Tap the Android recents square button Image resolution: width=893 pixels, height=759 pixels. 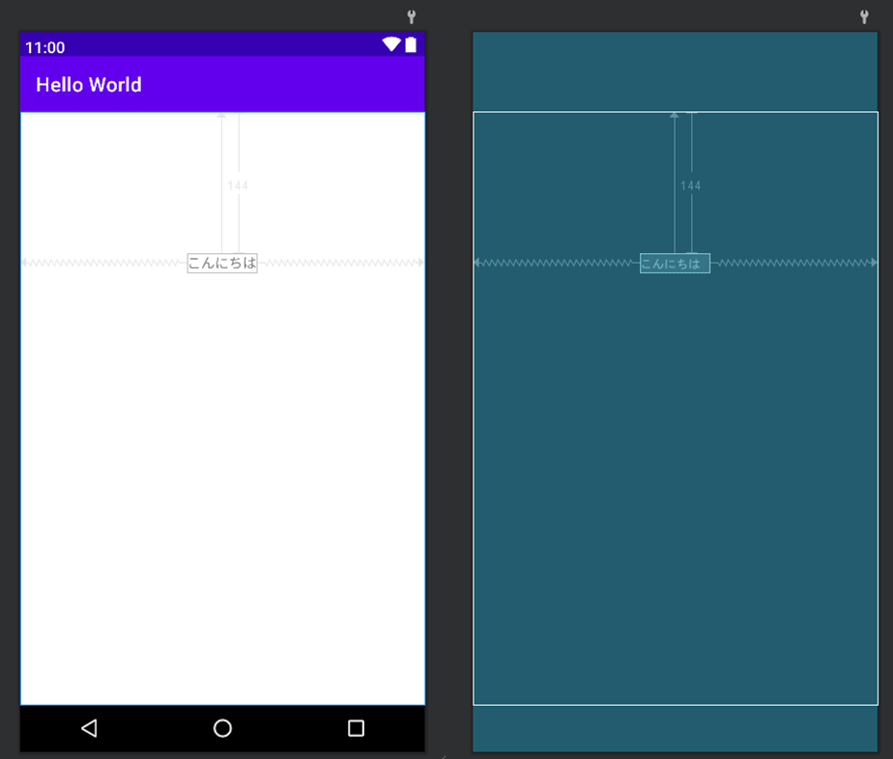pos(356,728)
